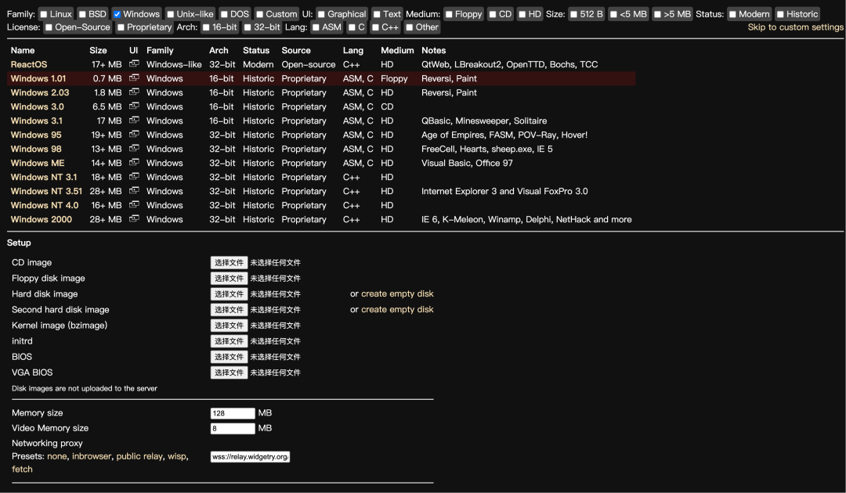
Task: Choose file for Hard disk image
Action: coord(229,293)
